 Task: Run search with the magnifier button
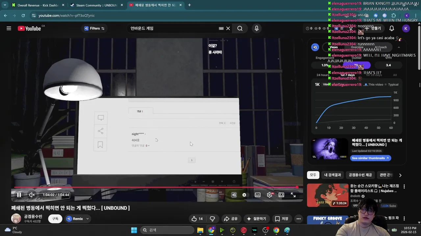(240, 29)
